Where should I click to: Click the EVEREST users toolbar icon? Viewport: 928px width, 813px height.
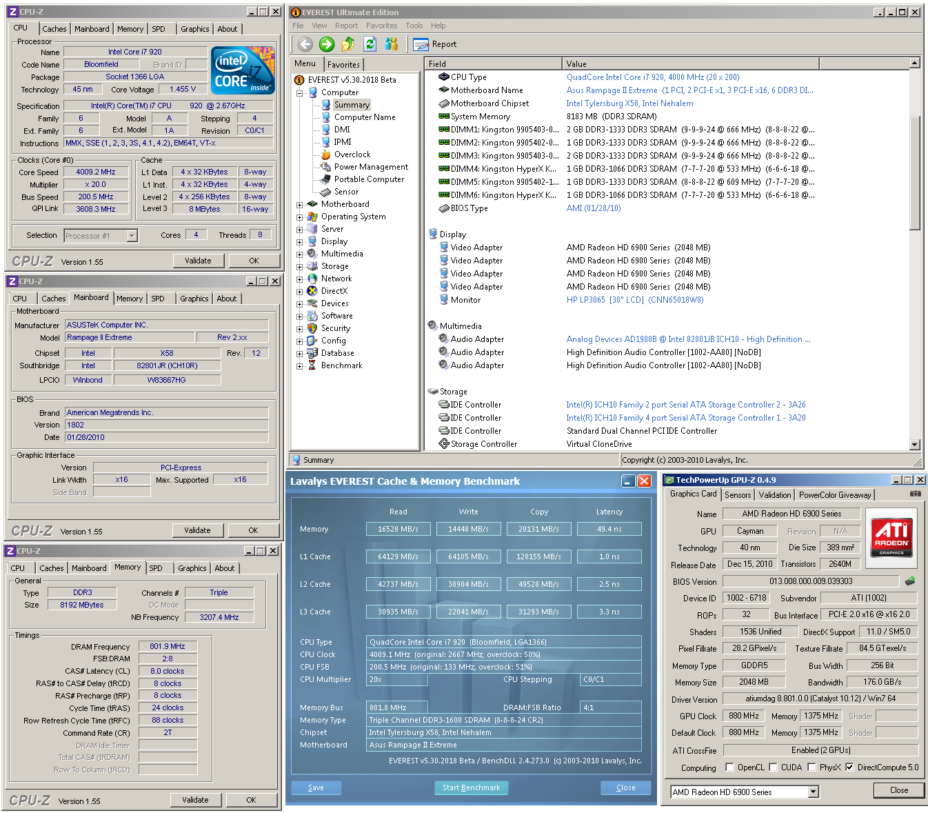click(x=392, y=44)
